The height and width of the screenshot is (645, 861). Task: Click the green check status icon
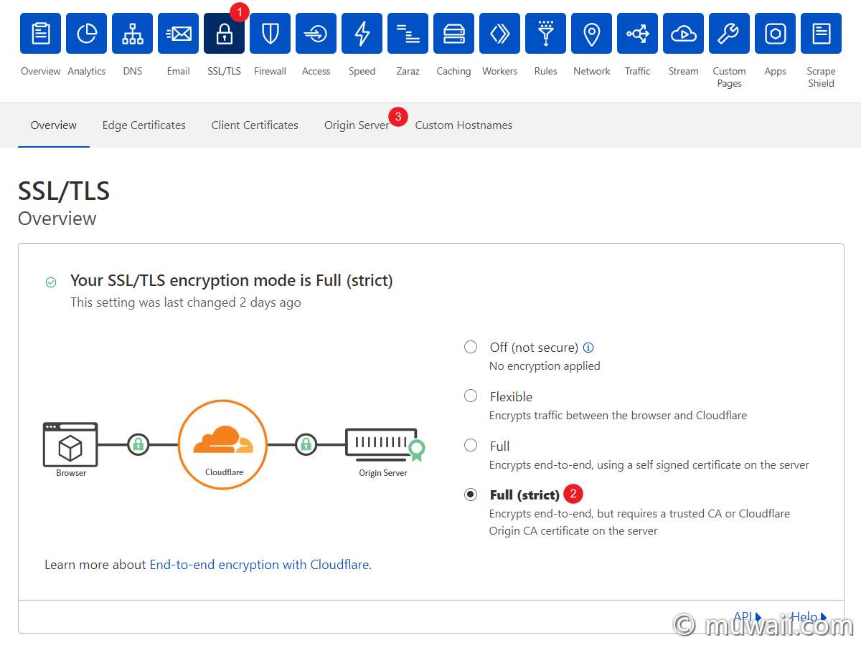[51, 282]
